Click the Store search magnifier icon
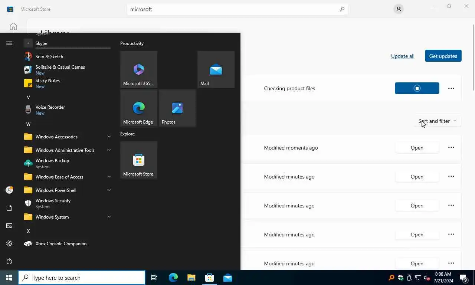This screenshot has height=285, width=475. (x=342, y=9)
